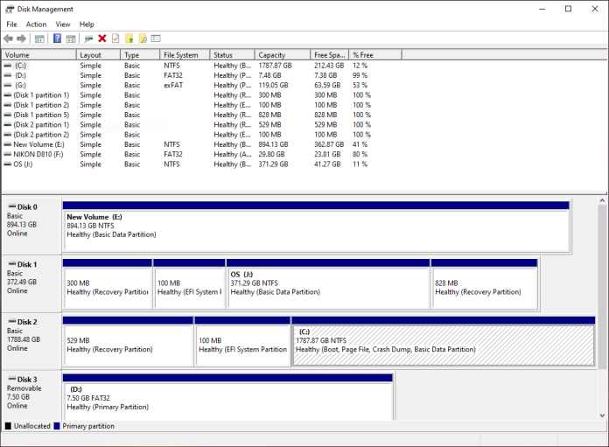
Task: Sort by the File System column header
Action: (185, 55)
